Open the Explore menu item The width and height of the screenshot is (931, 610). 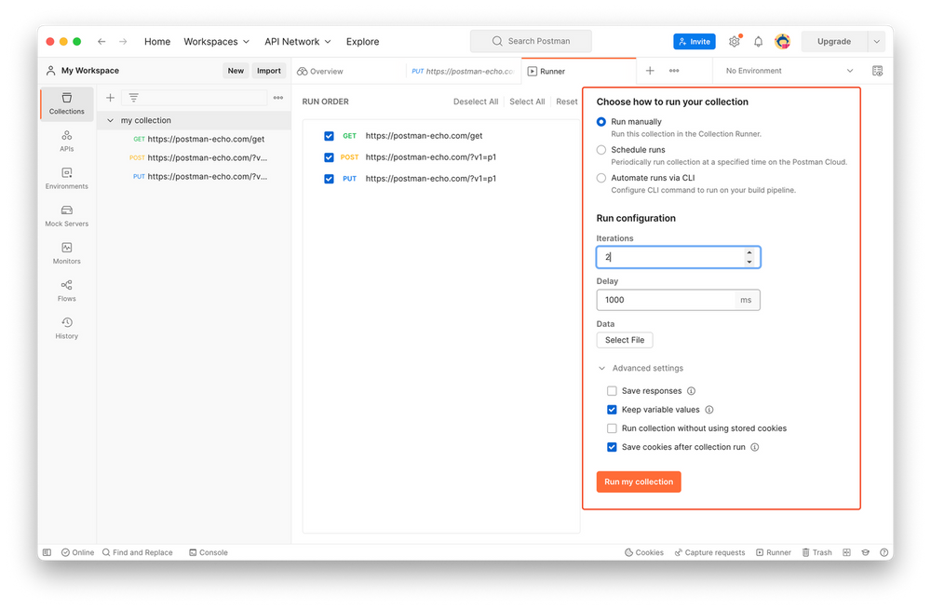tap(362, 42)
